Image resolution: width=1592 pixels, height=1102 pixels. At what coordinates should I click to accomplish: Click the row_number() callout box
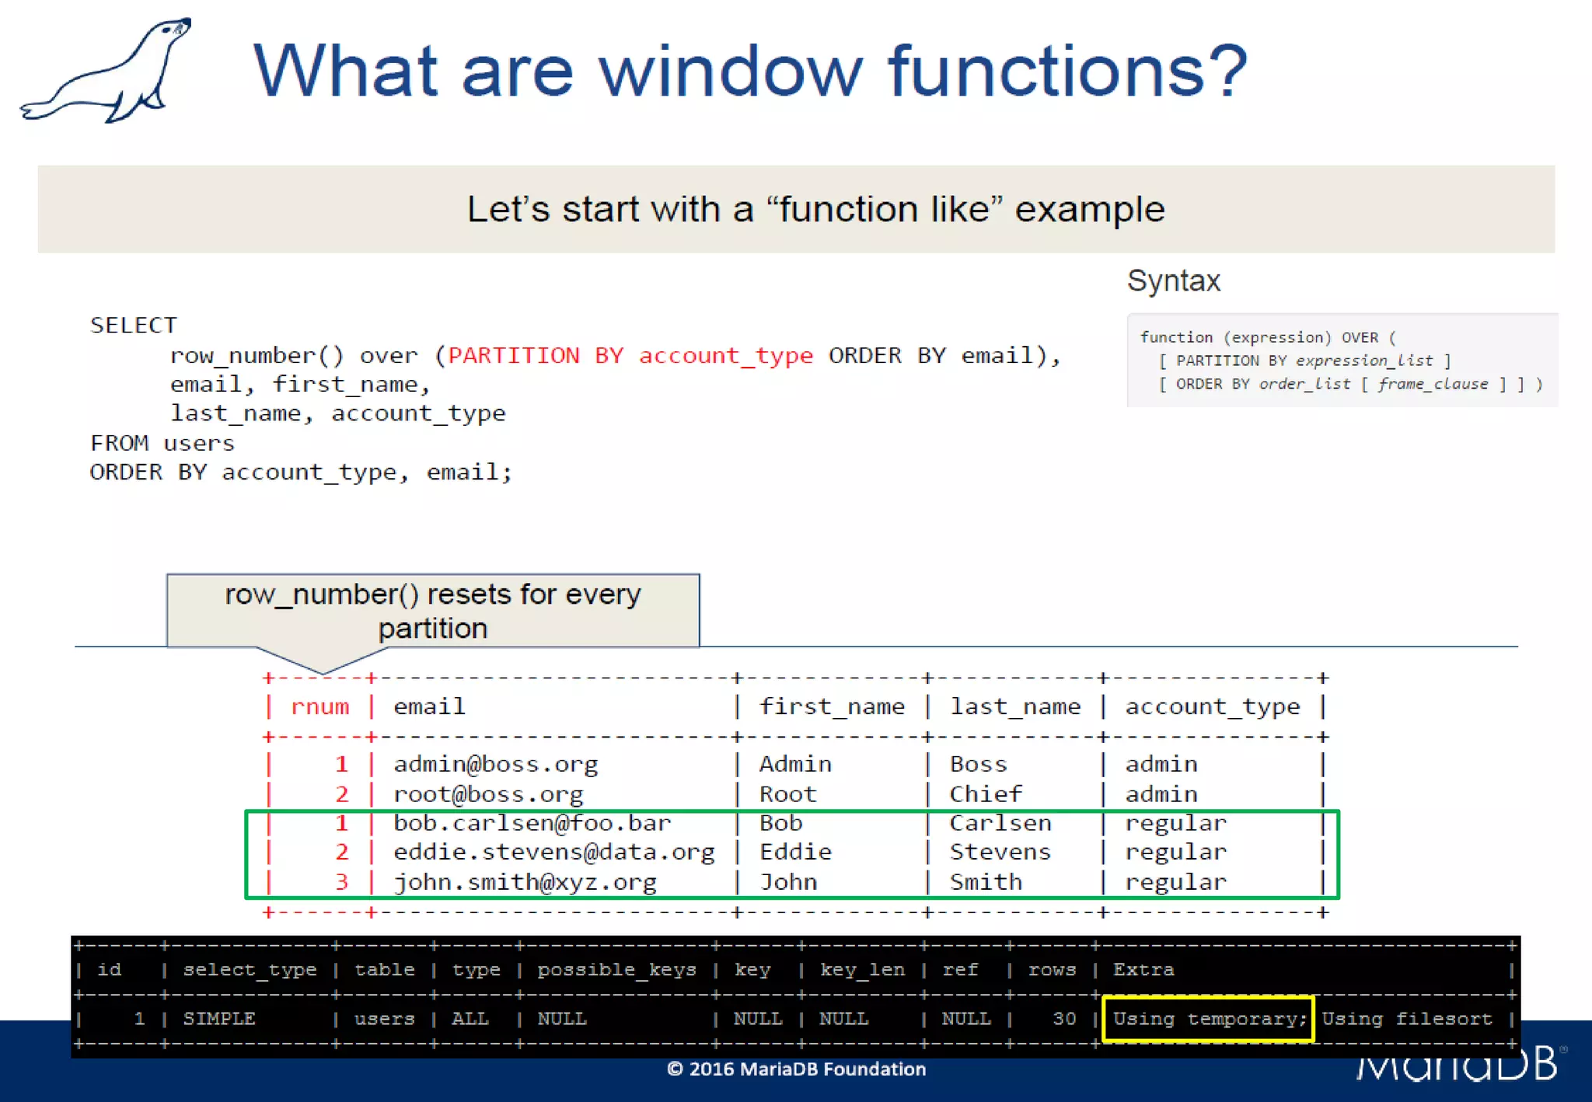tap(433, 611)
